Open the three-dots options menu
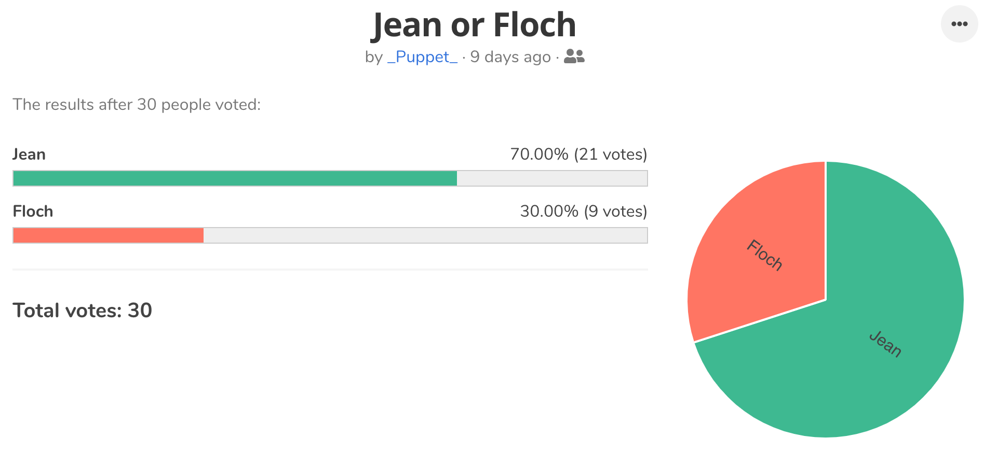Screen dimensions: 997x451 (x=959, y=24)
